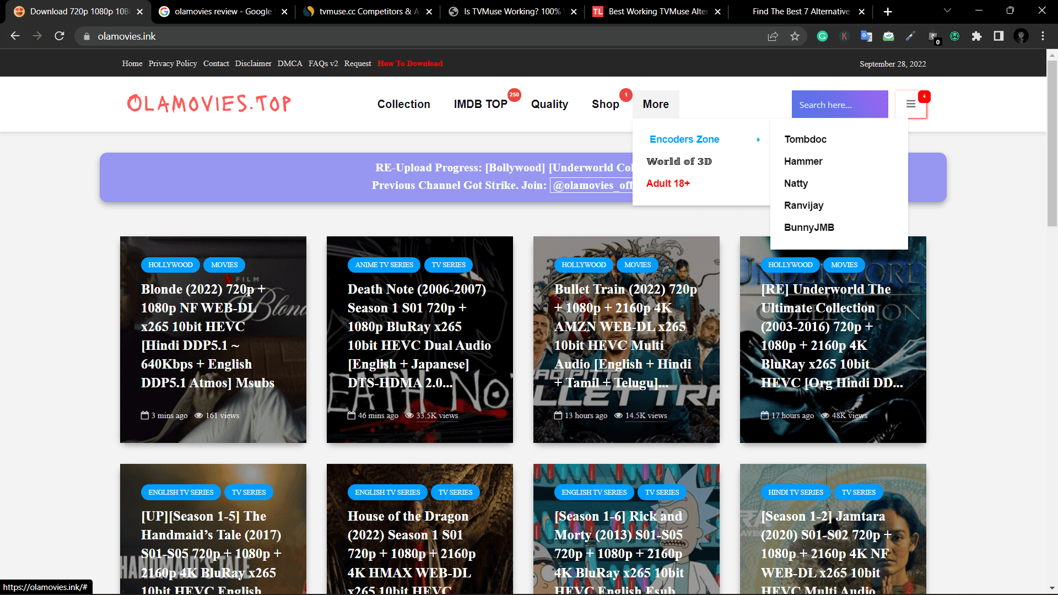Open the Contact link
The image size is (1058, 595).
(x=216, y=63)
